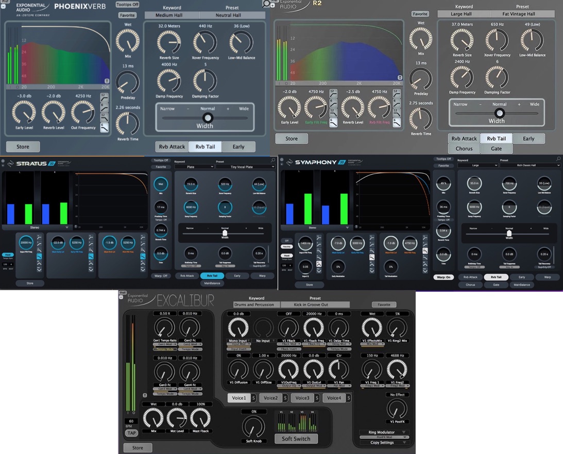The width and height of the screenshot is (563, 454).
Task: Click the Reverb Size knob in PhoenixVerb
Action: pyautogui.click(x=169, y=42)
